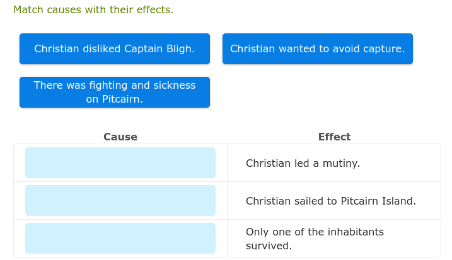Pick the 'Christian disliked Captain Bligh' tile
This screenshot has height=260, width=452.
[x=114, y=48]
